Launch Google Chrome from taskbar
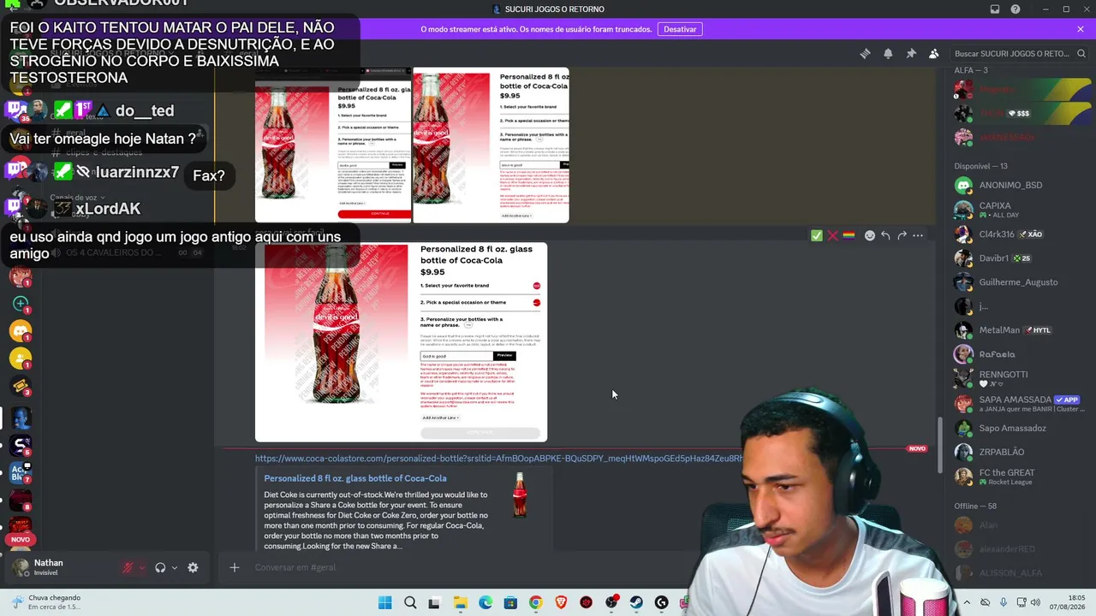This screenshot has height=616, width=1096. pyautogui.click(x=535, y=602)
